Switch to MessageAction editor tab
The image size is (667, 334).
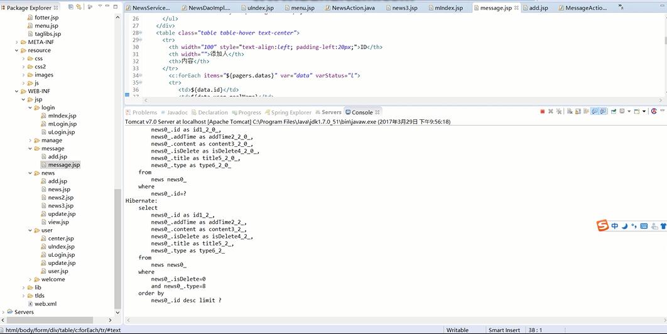582,8
